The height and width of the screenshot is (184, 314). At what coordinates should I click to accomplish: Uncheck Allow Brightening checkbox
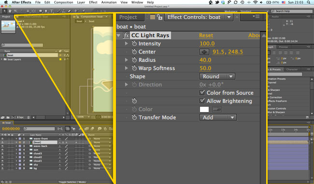click(202, 101)
